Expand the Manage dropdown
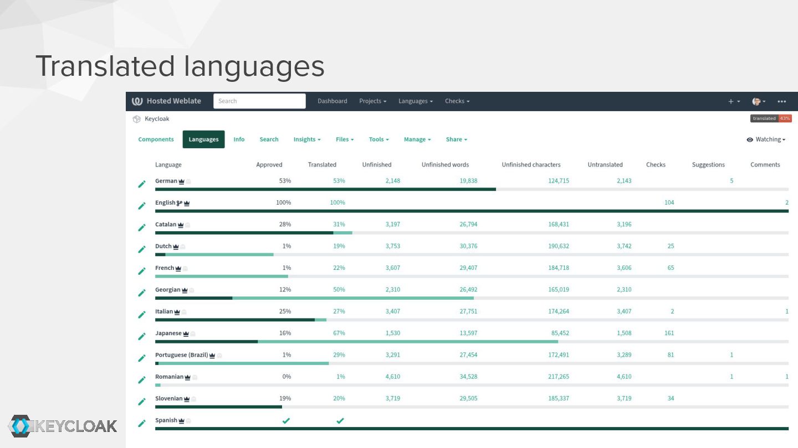The width and height of the screenshot is (798, 448). pyautogui.click(x=417, y=139)
